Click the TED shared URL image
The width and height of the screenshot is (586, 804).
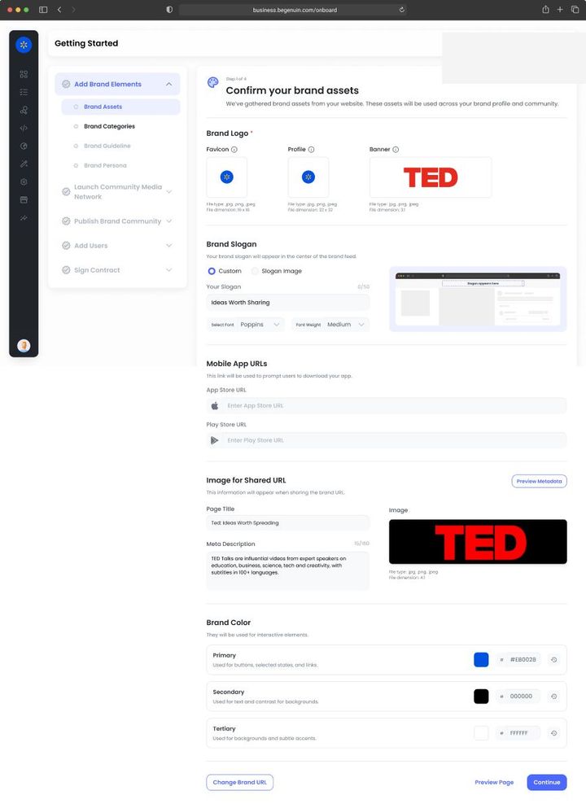478,542
